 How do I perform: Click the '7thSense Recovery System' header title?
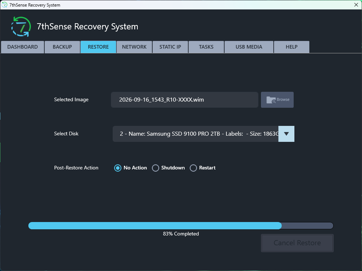click(x=88, y=26)
